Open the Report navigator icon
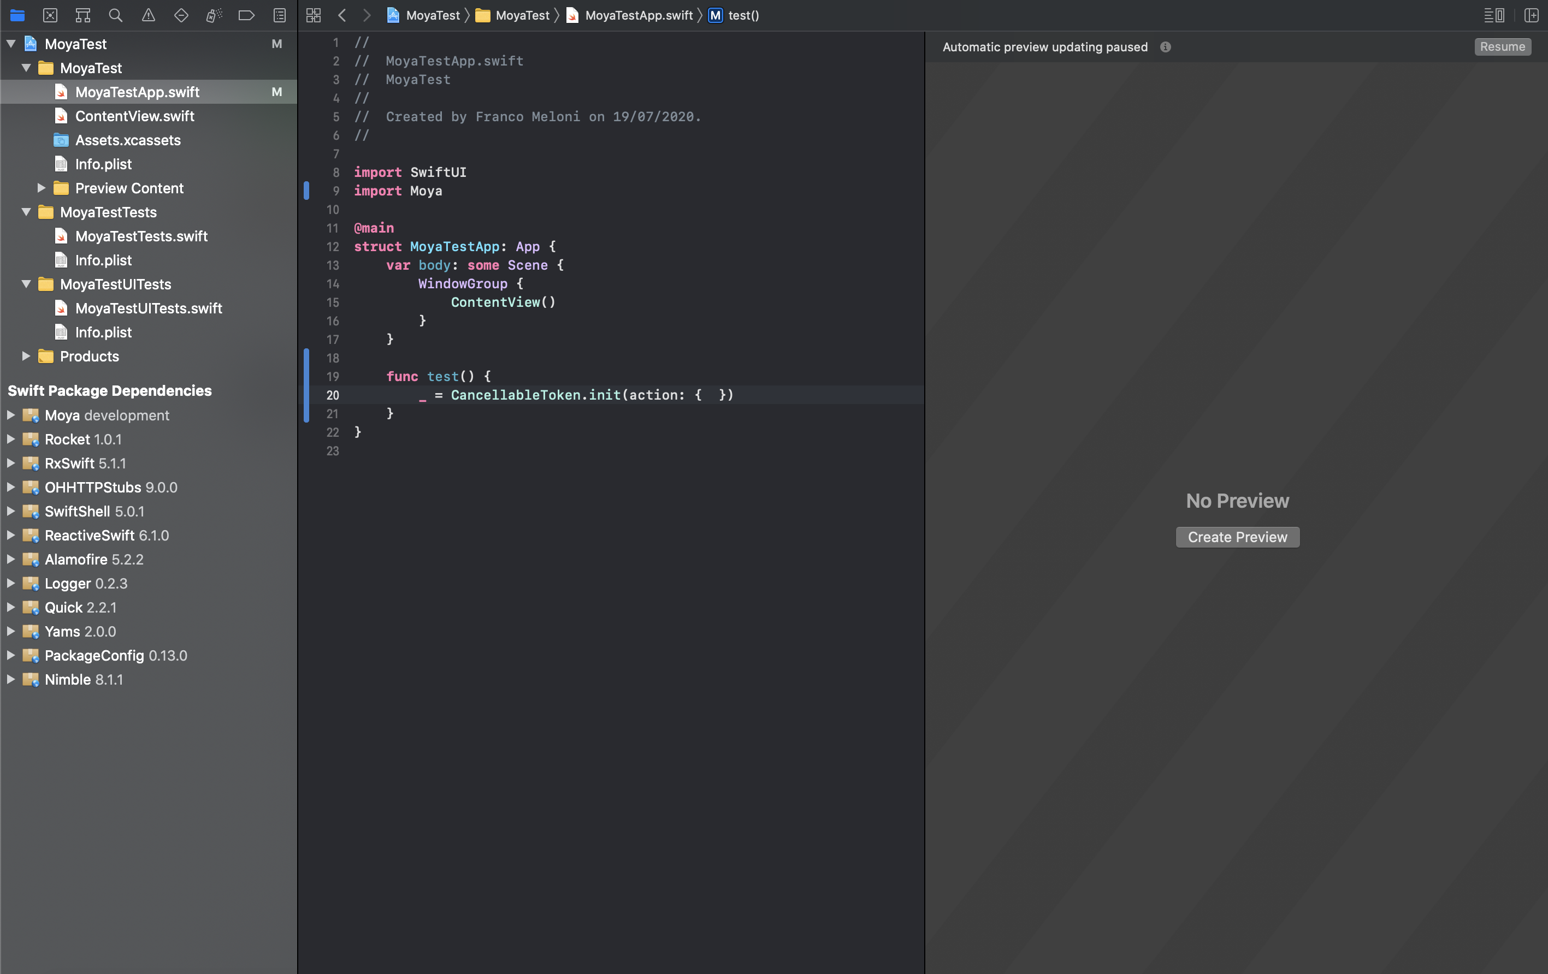The image size is (1548, 974). point(280,15)
